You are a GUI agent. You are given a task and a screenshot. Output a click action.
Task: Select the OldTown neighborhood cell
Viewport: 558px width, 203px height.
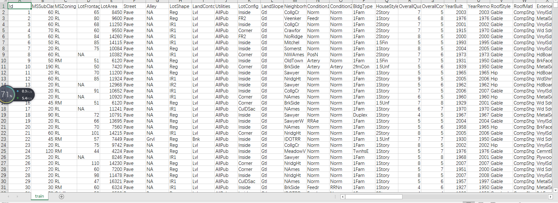(x=295, y=61)
